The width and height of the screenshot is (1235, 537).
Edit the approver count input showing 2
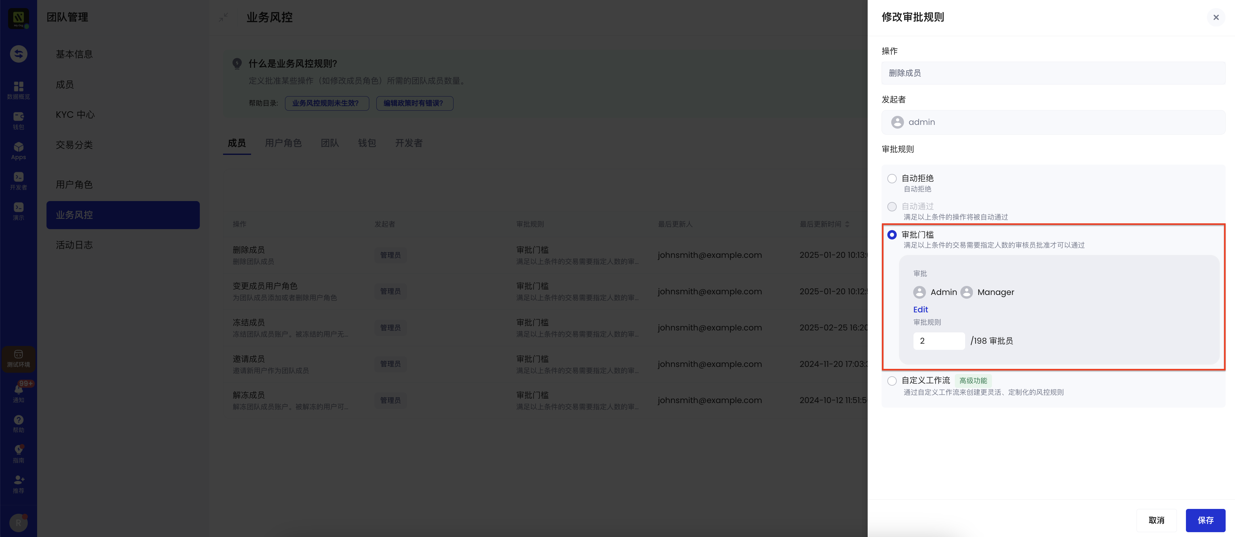[939, 341]
